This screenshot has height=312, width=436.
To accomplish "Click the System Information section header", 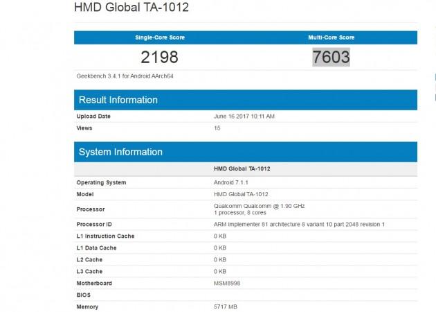I will click(246, 152).
